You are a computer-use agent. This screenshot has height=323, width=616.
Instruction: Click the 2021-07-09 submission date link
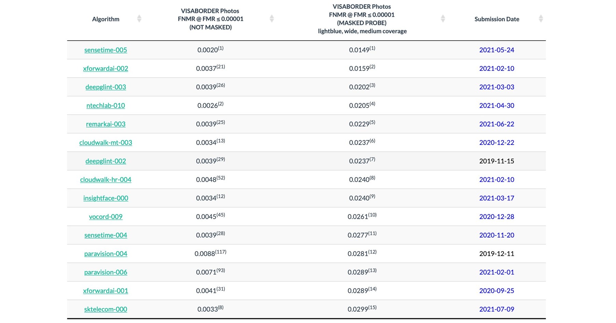(496, 309)
